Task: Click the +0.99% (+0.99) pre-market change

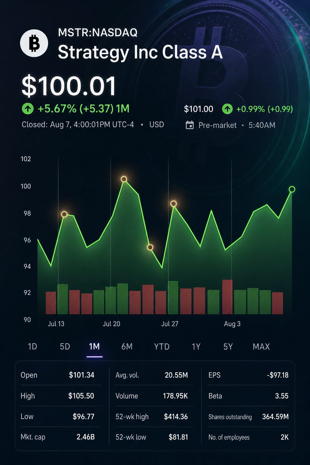Action: pyautogui.click(x=265, y=109)
